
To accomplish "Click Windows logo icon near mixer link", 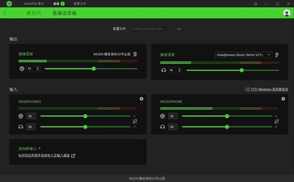I will pos(248,89).
